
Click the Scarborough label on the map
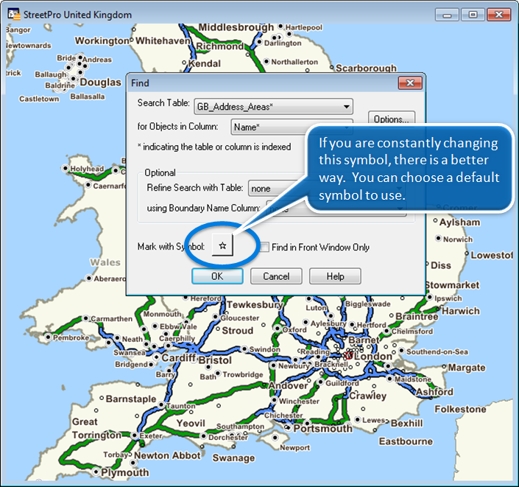coord(366,69)
